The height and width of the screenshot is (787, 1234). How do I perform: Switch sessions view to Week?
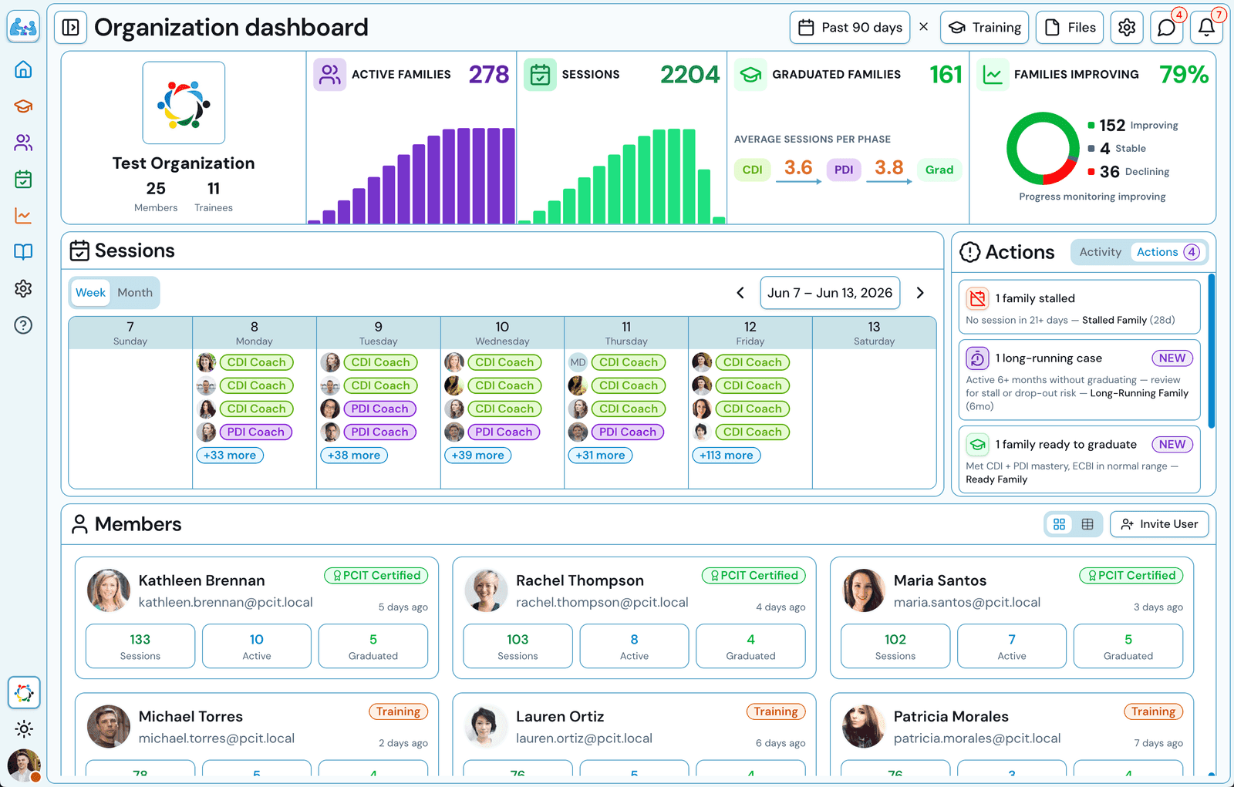click(x=90, y=293)
